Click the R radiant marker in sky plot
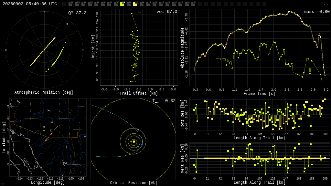Screen dimensions: 331x186 tap(67, 24)
